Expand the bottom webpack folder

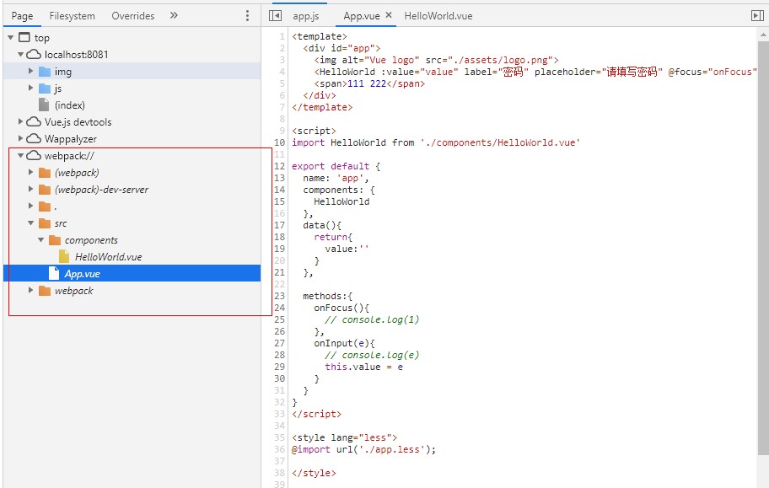(30, 290)
